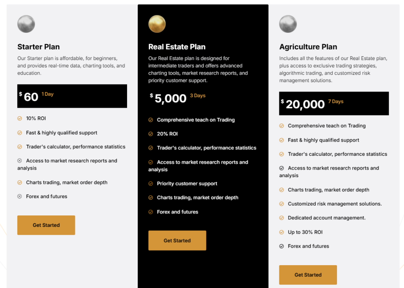Click the check icon beside Up to 30% ROI
Viewport: 404px width, 288px height.
coord(282,232)
